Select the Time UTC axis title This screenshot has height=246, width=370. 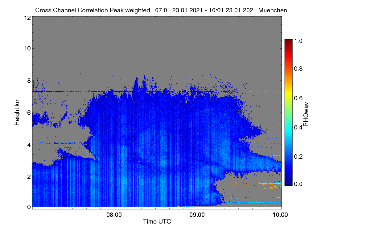pos(157,221)
